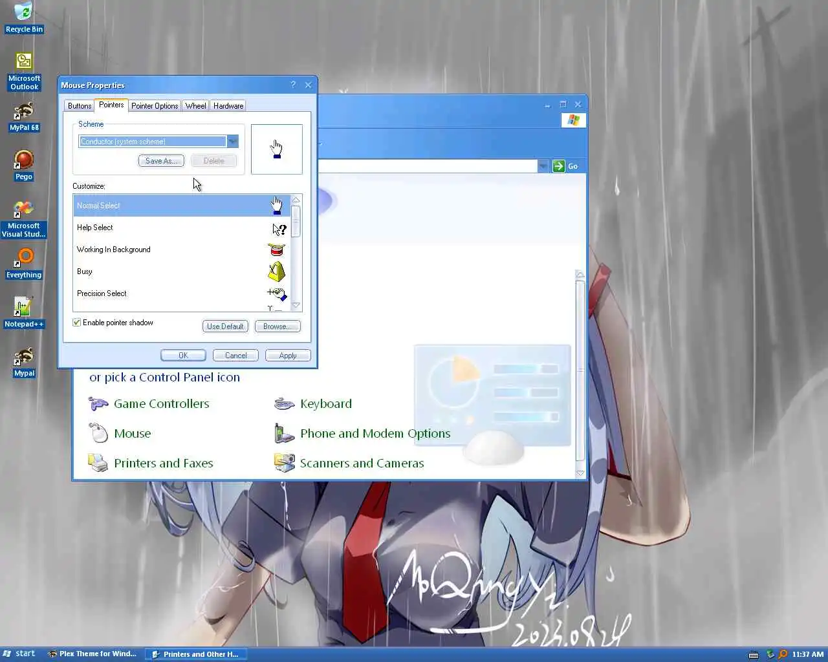Image resolution: width=828 pixels, height=662 pixels.
Task: Open the Wheel tab
Action: 195,106
